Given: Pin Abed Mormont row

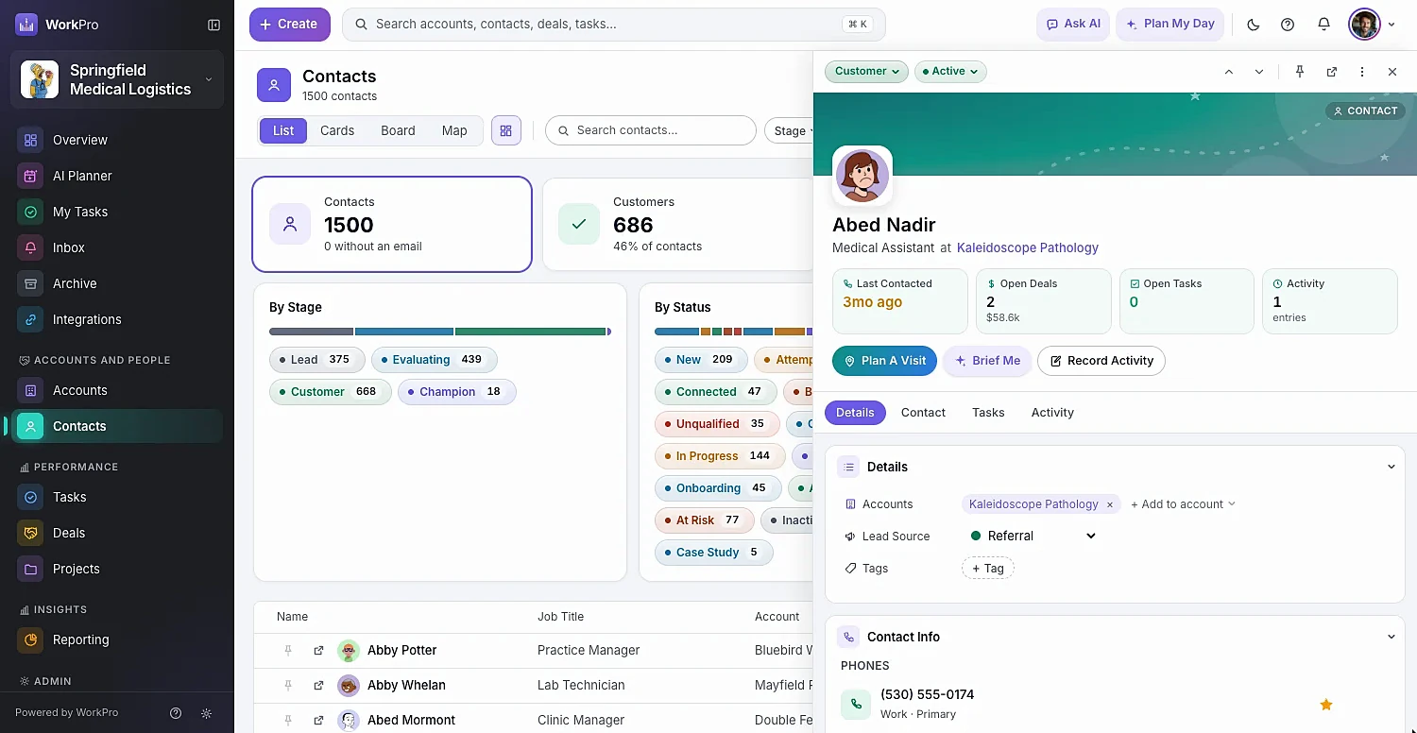Looking at the screenshot, I should (x=289, y=720).
